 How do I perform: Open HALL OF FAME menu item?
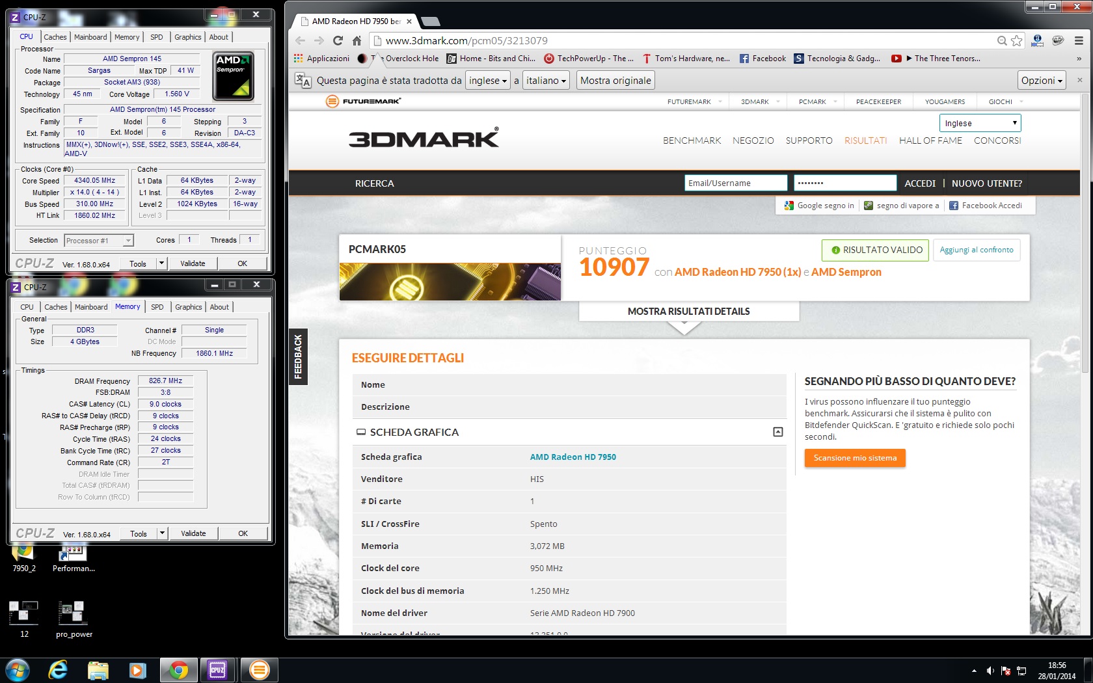(930, 141)
